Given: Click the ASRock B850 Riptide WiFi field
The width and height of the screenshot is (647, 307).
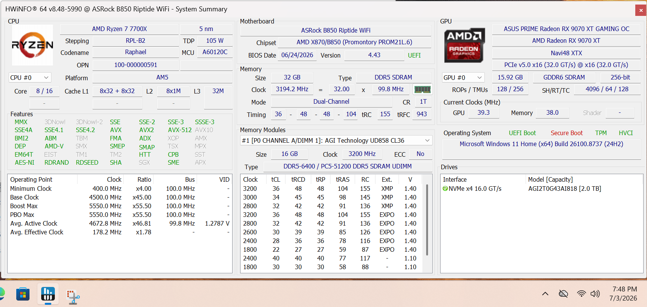Looking at the screenshot, I should pyautogui.click(x=336, y=30).
